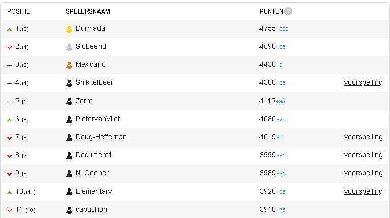Open Snikkelbeer's Voorspelling link

click(x=363, y=83)
